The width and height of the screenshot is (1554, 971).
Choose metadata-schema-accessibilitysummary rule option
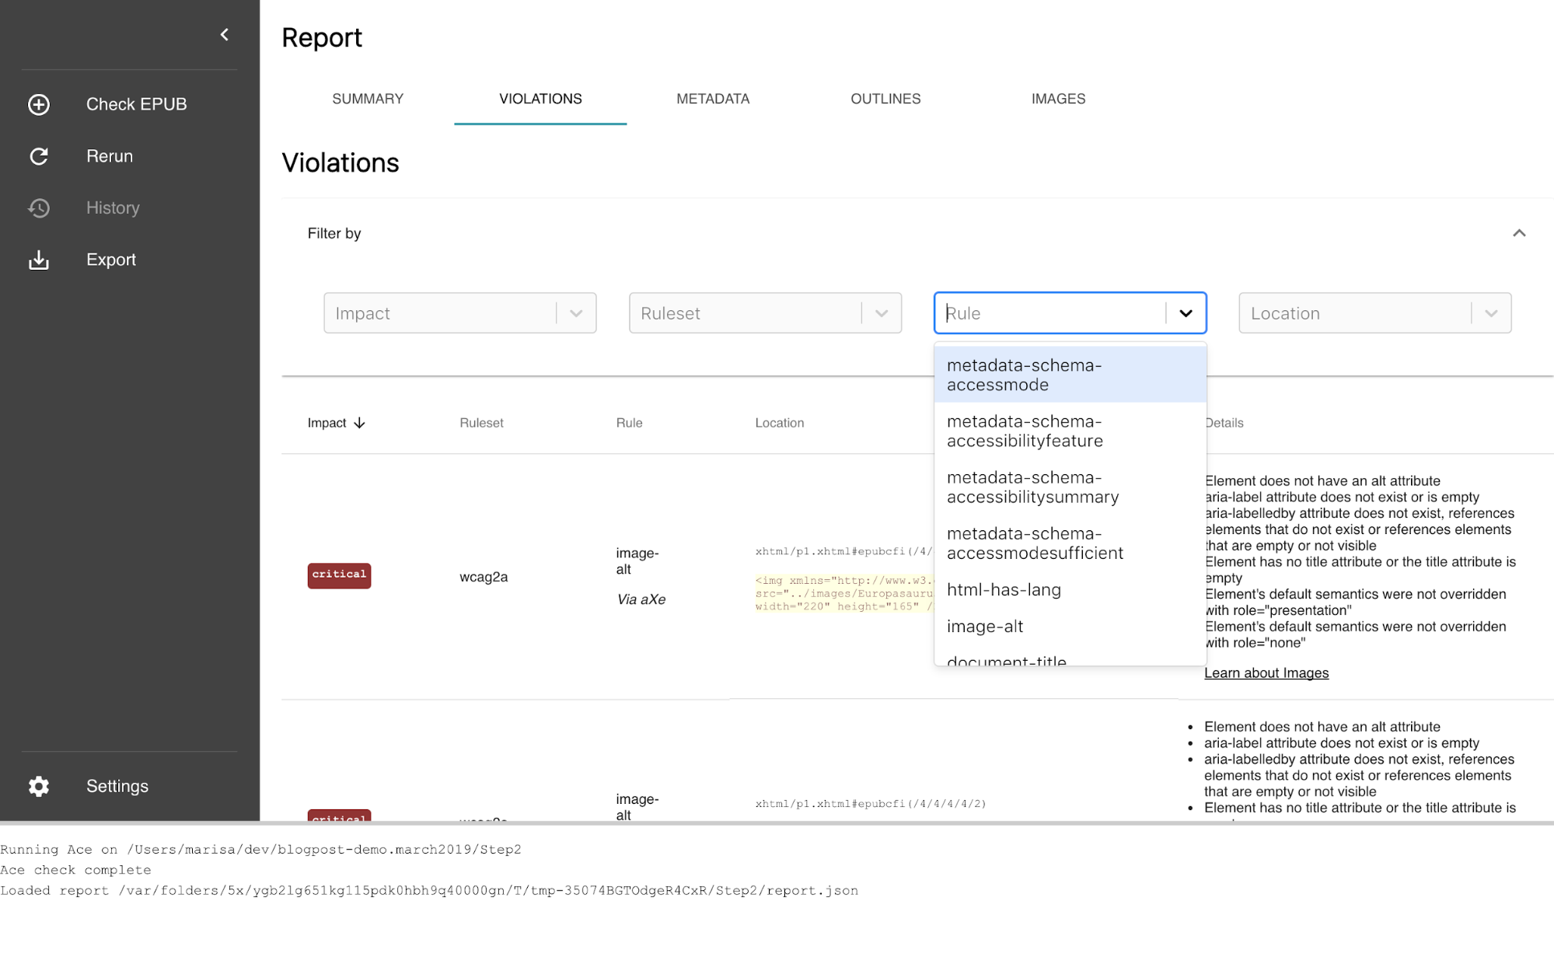pos(1070,487)
